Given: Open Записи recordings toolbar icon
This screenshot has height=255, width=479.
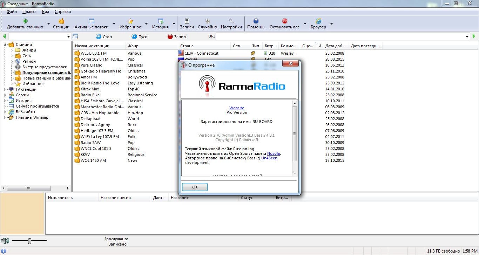Looking at the screenshot, I should (187, 21).
